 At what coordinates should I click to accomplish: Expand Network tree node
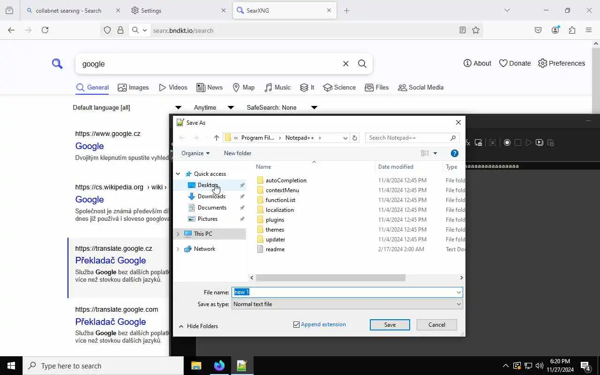[178, 249]
